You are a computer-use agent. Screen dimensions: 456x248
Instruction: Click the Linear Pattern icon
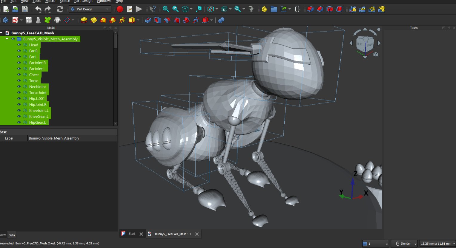click(362, 9)
